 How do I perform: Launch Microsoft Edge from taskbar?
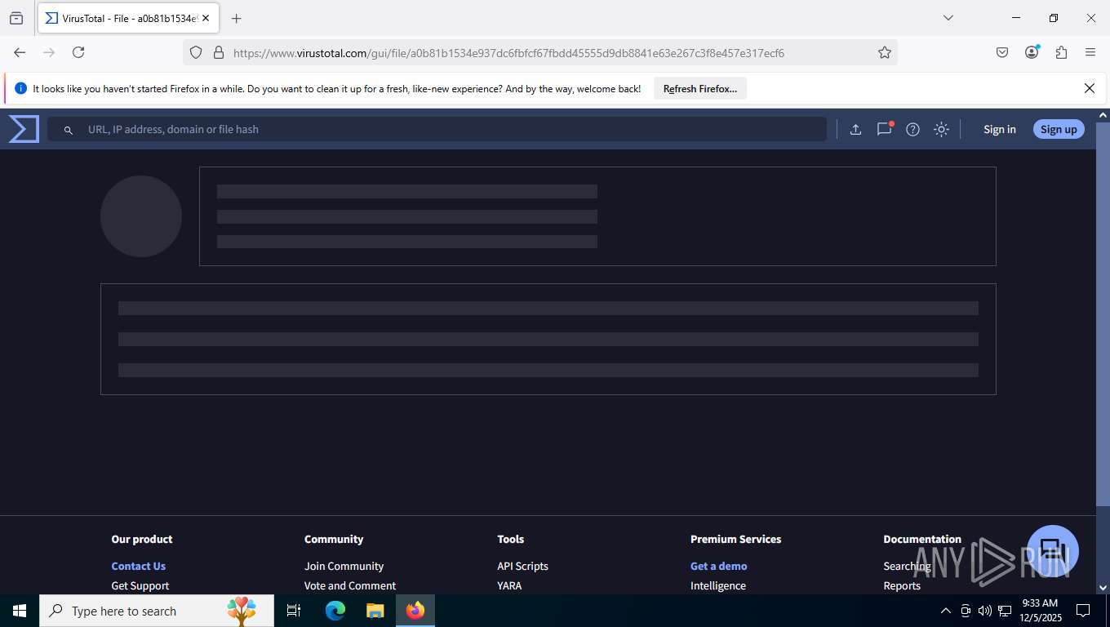click(x=335, y=611)
